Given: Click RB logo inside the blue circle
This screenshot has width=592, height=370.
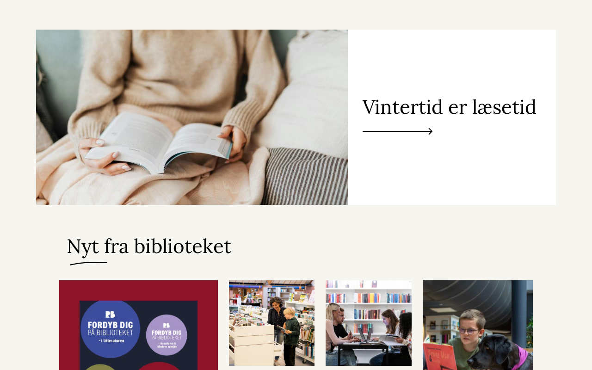Looking at the screenshot, I should 110,314.
